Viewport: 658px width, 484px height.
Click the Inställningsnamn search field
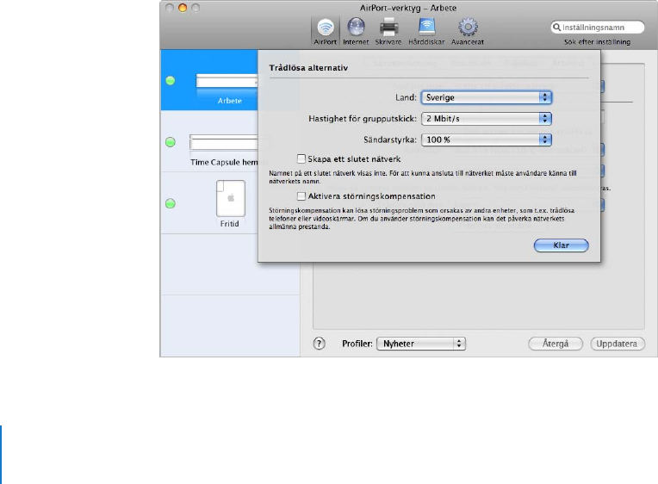[x=598, y=28]
